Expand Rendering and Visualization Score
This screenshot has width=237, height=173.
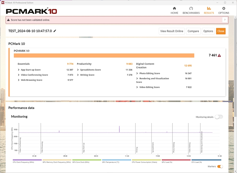click(x=137, y=78)
